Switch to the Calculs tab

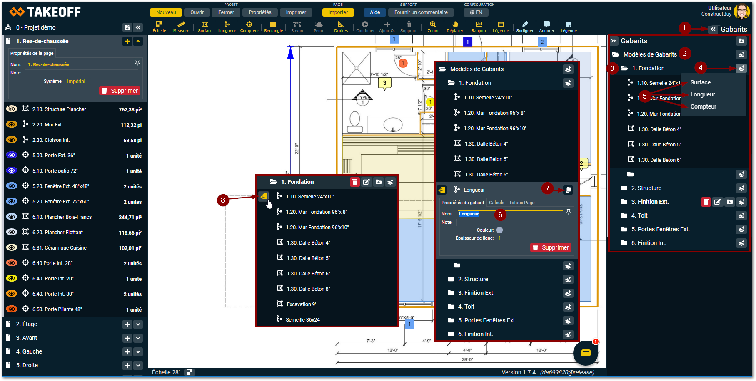click(x=496, y=203)
